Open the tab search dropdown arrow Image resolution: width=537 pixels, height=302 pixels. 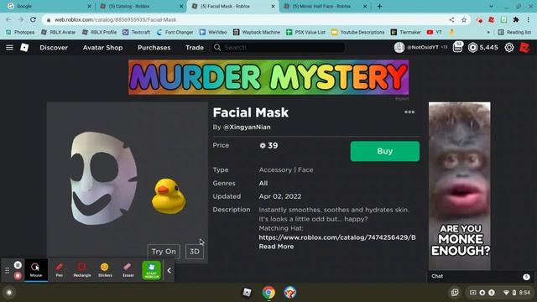pos(492,6)
